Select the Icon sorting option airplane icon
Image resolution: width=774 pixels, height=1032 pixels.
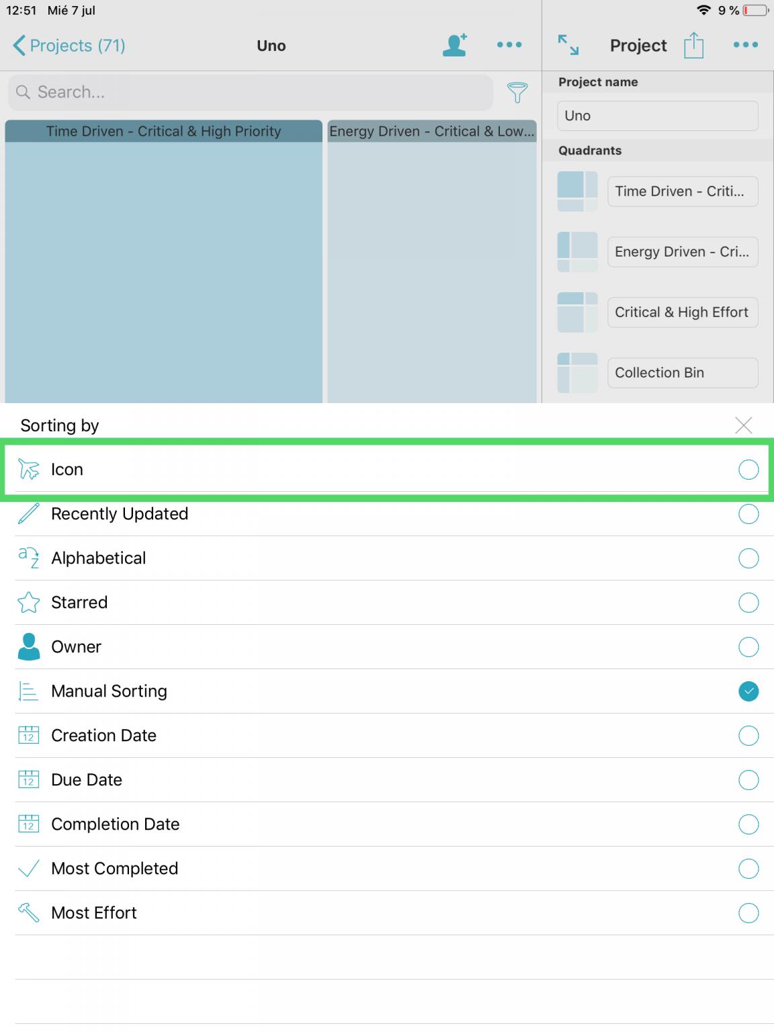pyautogui.click(x=28, y=469)
